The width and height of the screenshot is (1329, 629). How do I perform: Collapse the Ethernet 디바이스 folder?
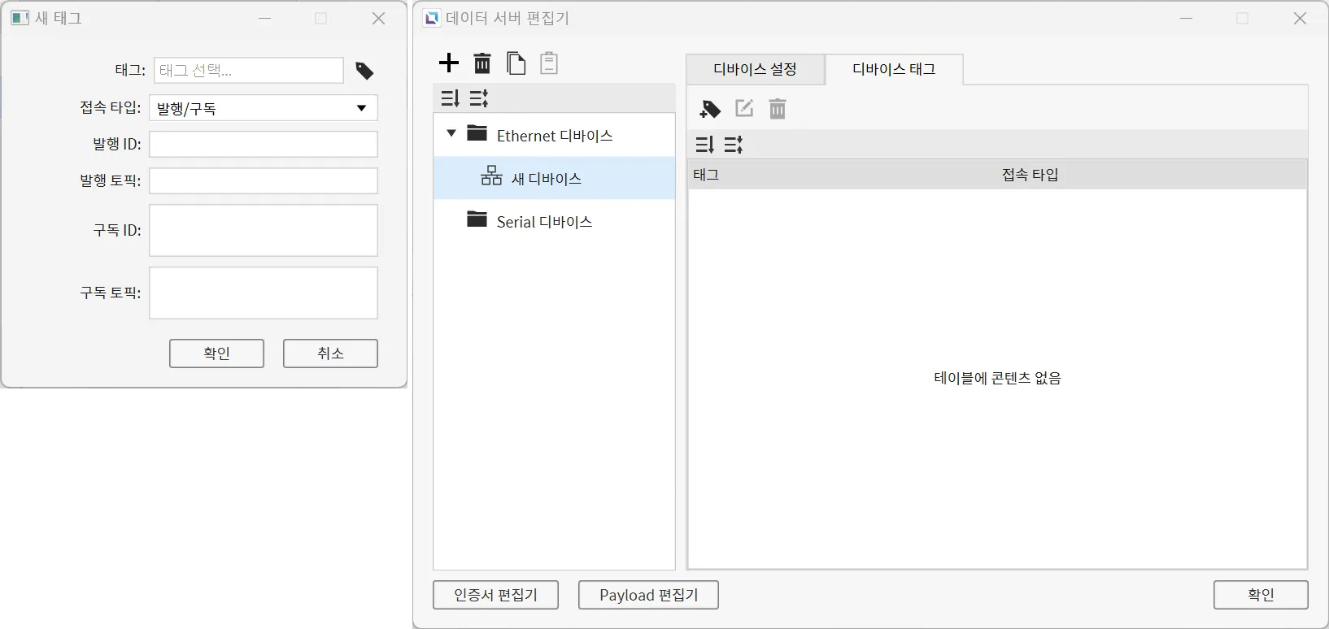(451, 133)
